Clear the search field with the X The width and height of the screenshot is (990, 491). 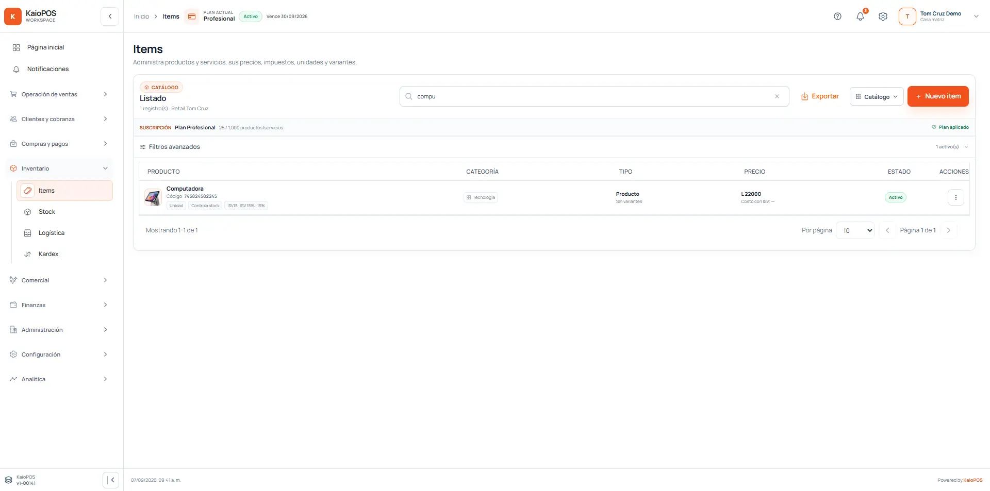(777, 96)
